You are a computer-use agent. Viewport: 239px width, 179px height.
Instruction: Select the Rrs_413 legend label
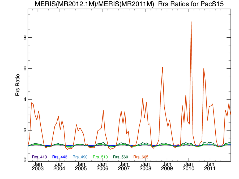pyautogui.click(x=40, y=157)
